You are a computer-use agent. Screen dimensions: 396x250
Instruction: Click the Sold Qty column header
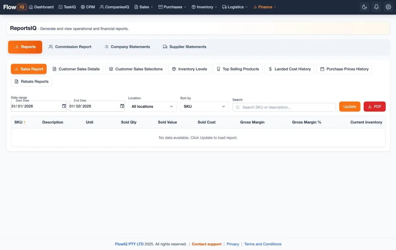(129, 122)
